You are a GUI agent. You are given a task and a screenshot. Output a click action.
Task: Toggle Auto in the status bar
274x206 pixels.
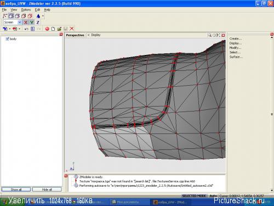coord(213,196)
